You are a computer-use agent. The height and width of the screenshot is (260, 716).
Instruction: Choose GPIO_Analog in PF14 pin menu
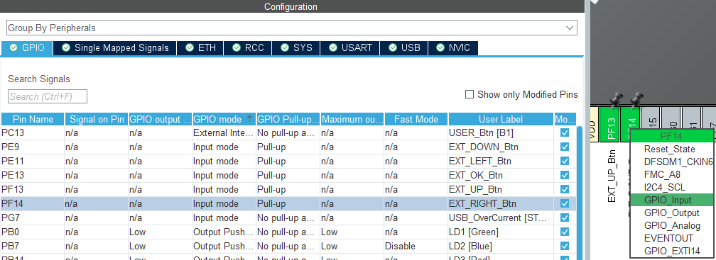[x=671, y=225]
